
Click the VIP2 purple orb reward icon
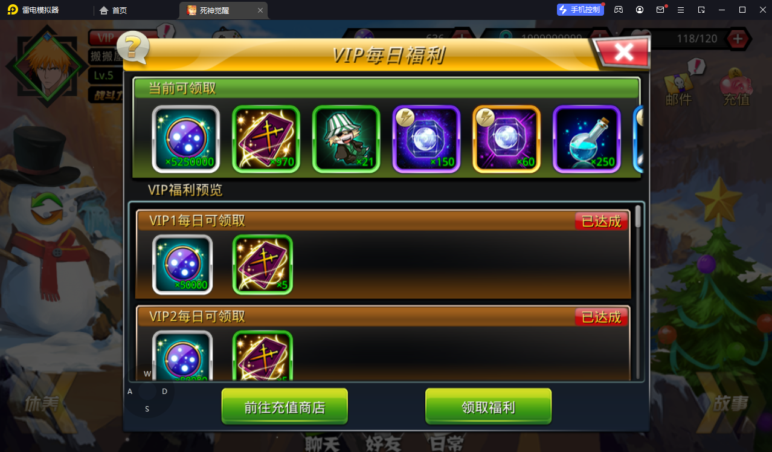pos(182,356)
